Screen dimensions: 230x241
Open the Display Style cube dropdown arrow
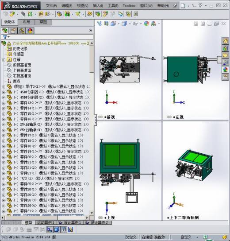coord(130,24)
